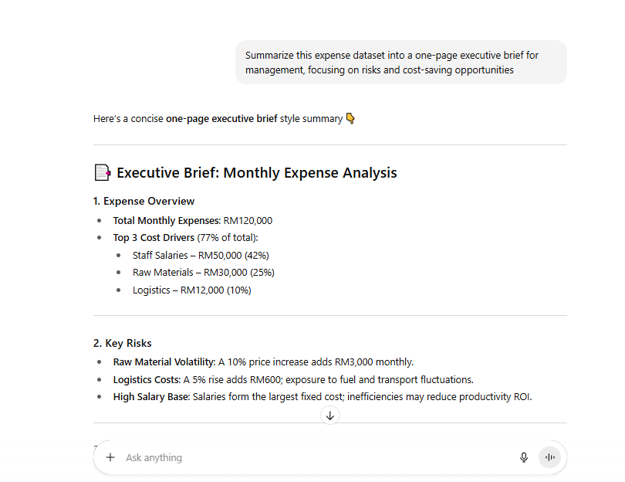This screenshot has width=625, height=482.
Task: Click the '1. Expense Overview' section heading
Action: (144, 201)
